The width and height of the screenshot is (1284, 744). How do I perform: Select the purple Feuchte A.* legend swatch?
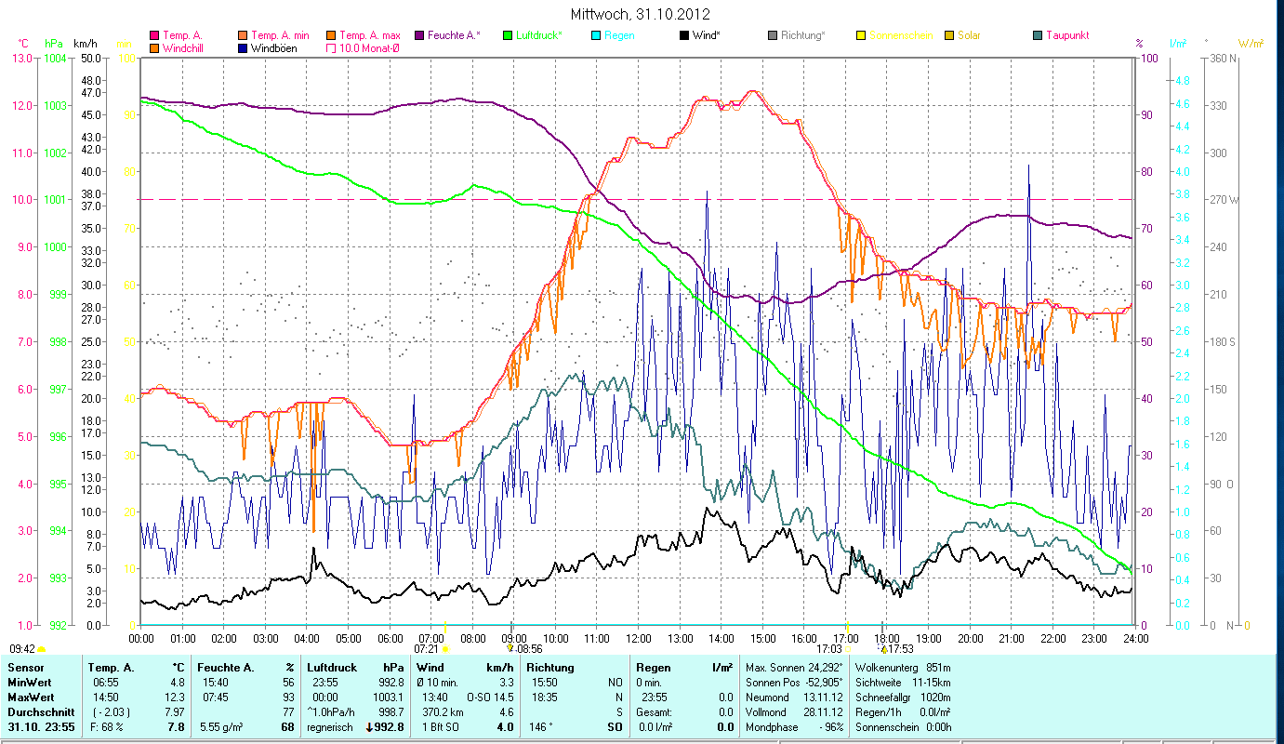coord(419,35)
